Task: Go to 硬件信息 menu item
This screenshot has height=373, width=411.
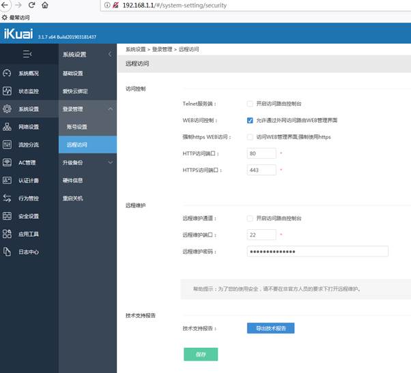Action: click(73, 181)
